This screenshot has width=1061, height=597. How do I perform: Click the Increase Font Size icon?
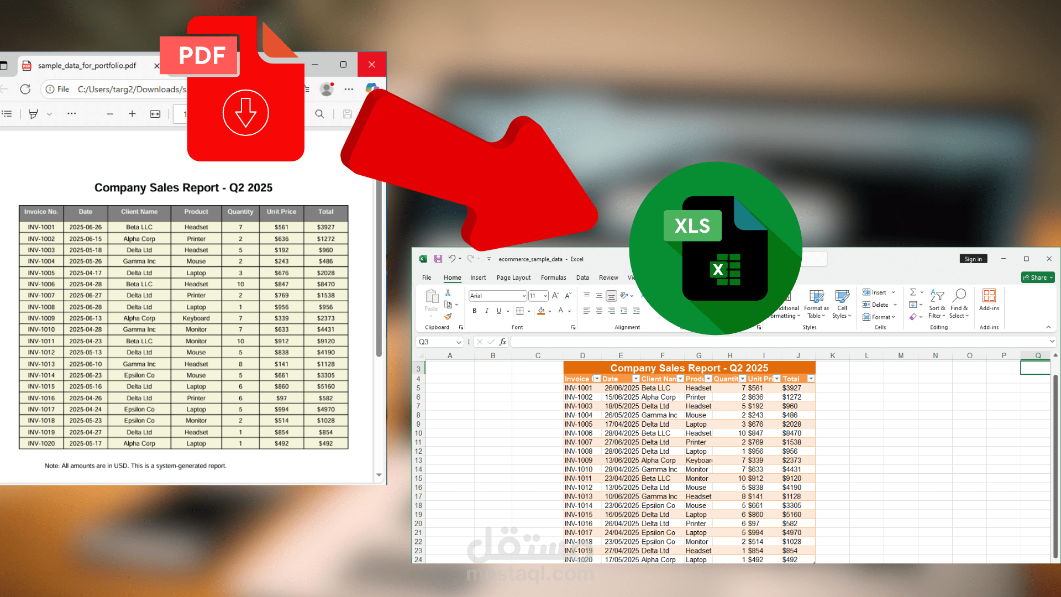coord(556,296)
